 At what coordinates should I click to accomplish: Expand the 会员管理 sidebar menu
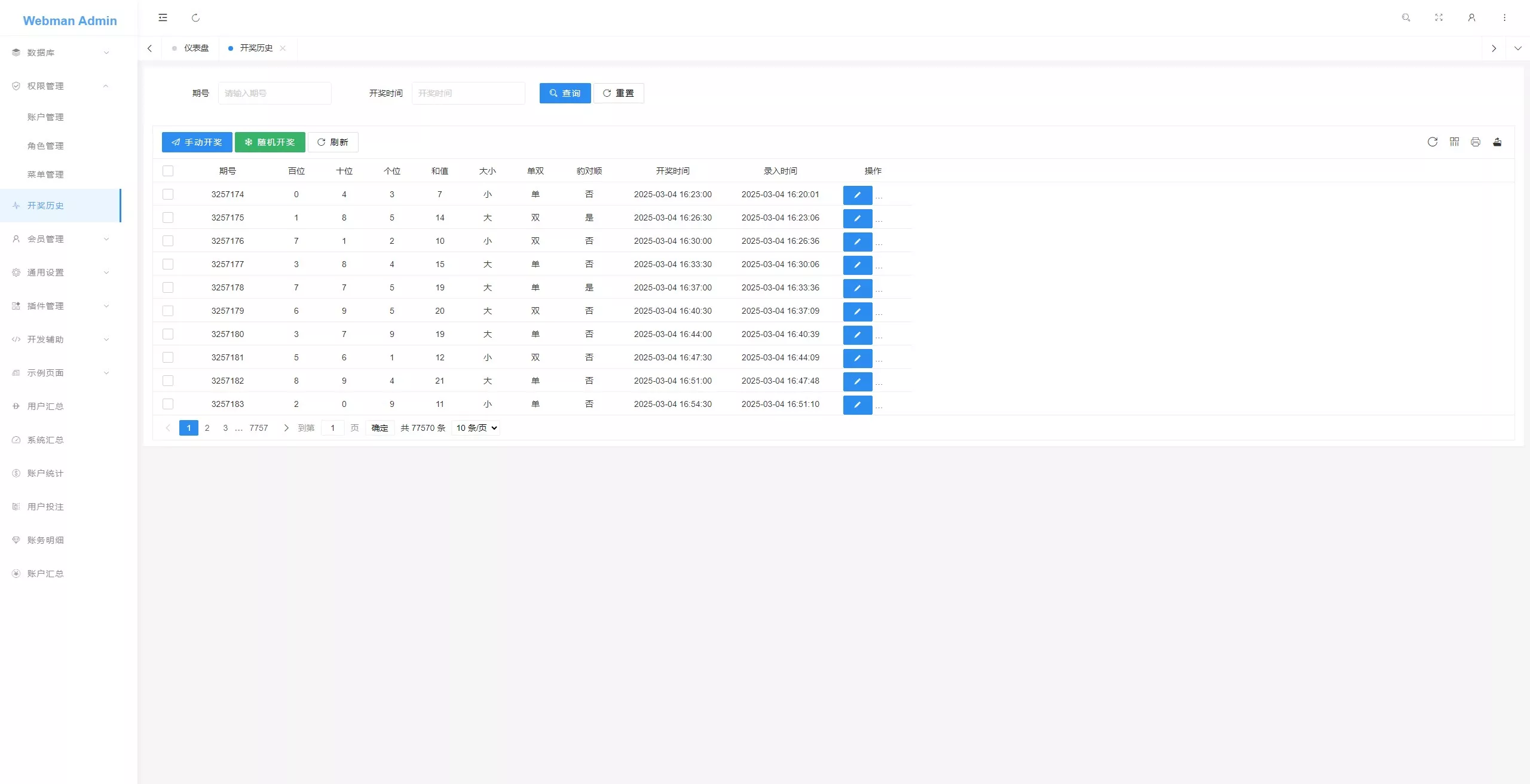click(60, 239)
